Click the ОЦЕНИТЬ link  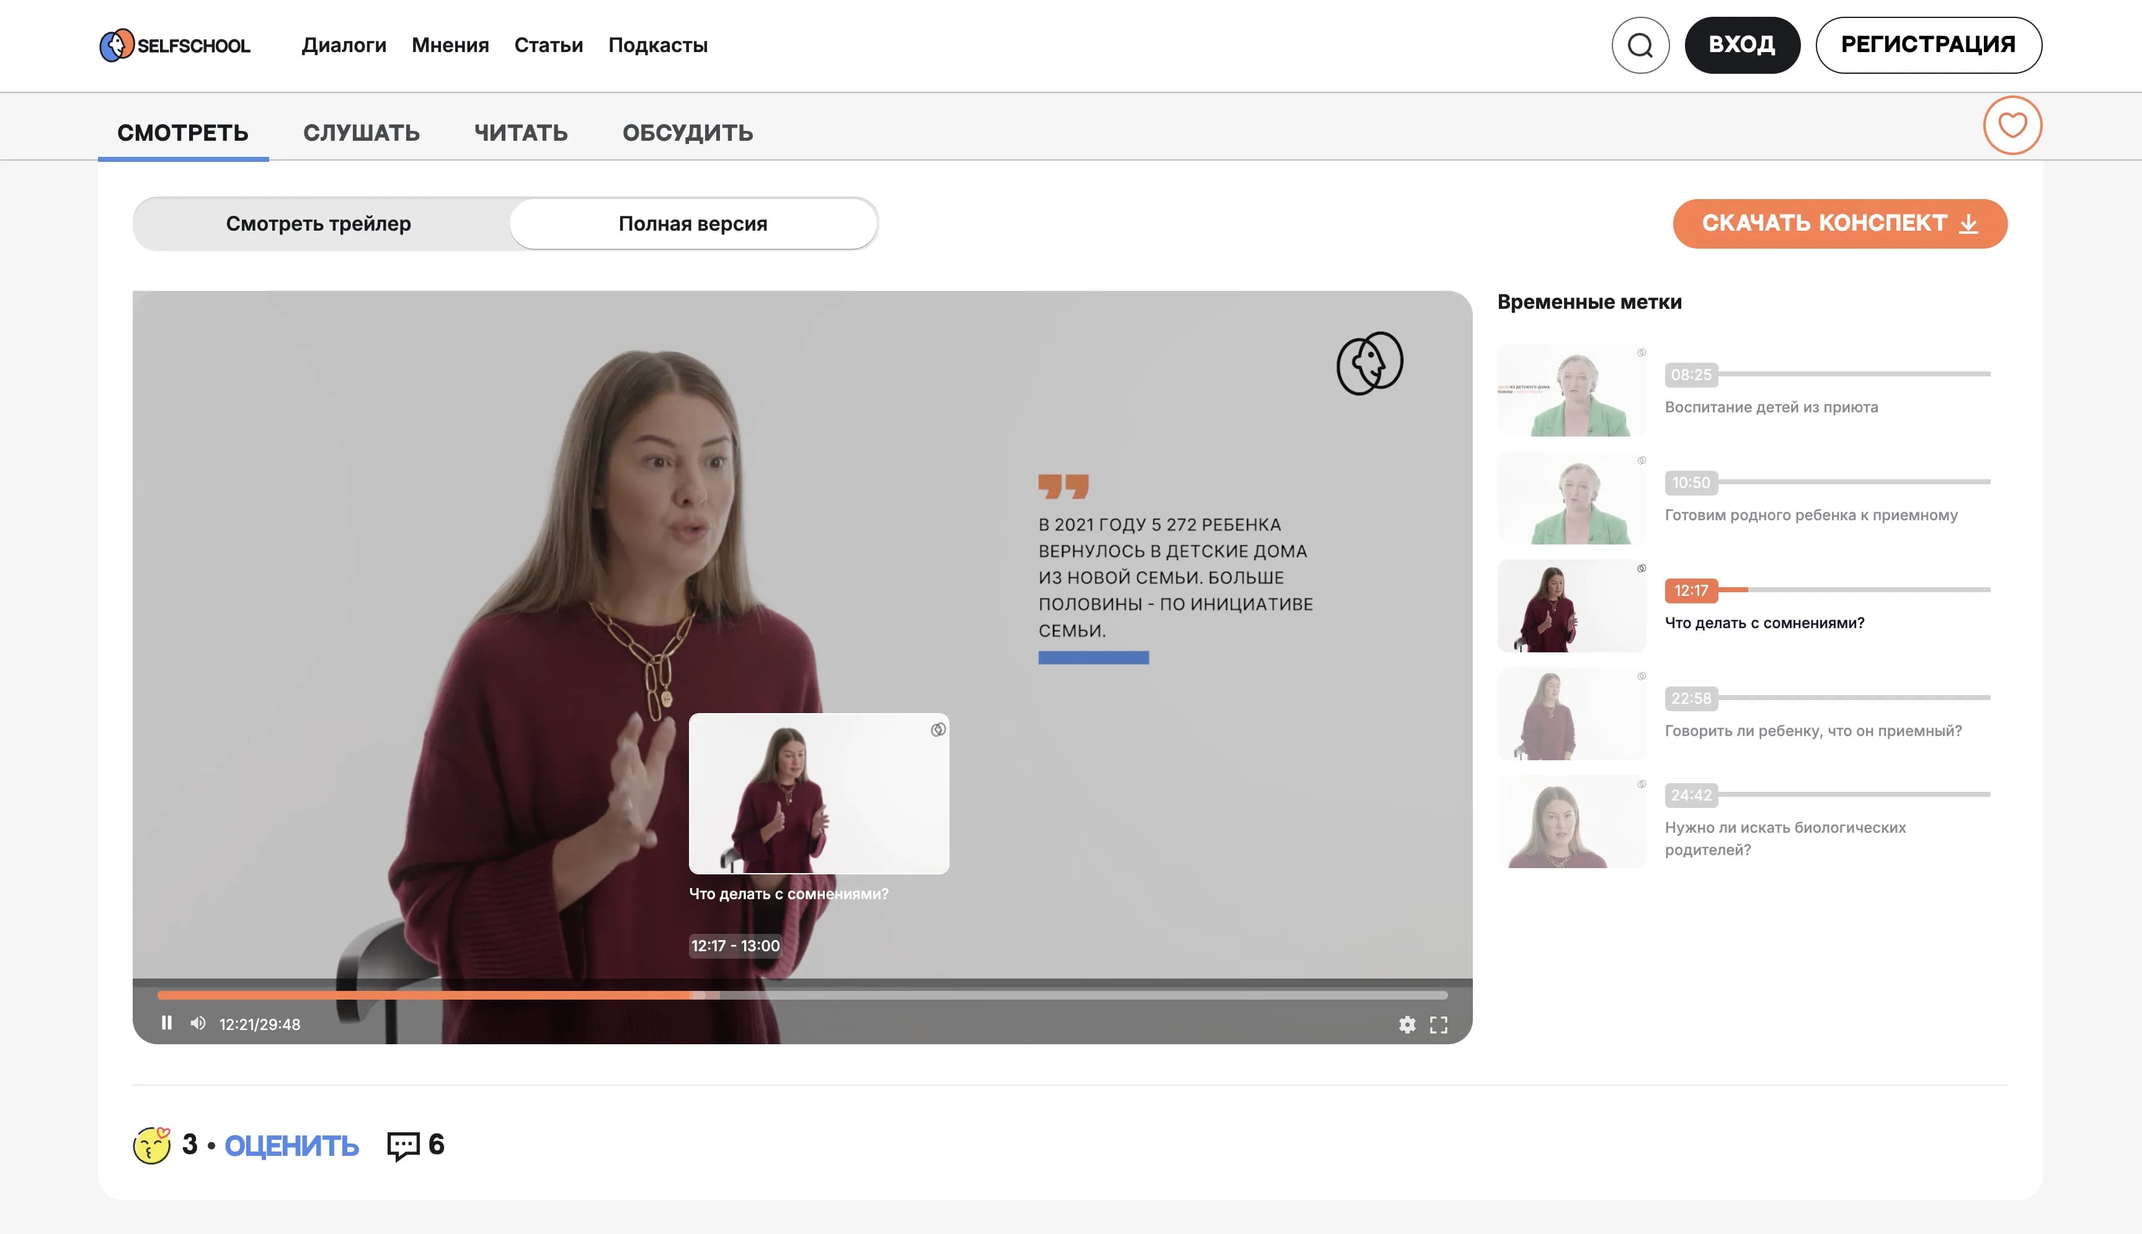291,1144
